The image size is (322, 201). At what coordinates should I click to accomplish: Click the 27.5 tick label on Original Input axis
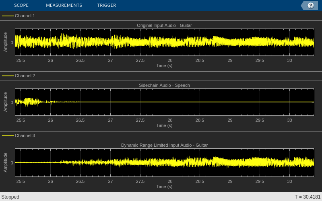click(x=140, y=61)
